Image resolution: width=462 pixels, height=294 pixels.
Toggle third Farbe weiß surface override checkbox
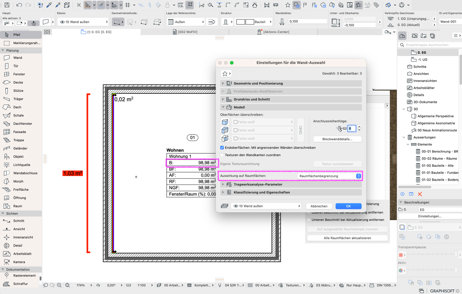coord(235,139)
